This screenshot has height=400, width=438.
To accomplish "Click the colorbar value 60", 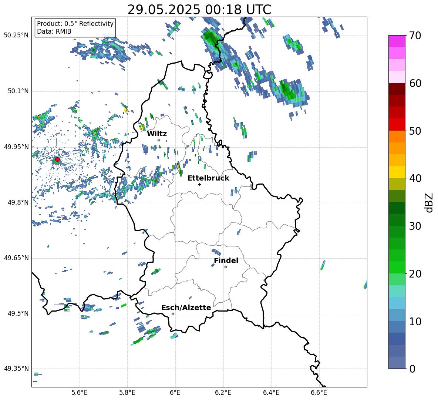I will pos(415,83).
